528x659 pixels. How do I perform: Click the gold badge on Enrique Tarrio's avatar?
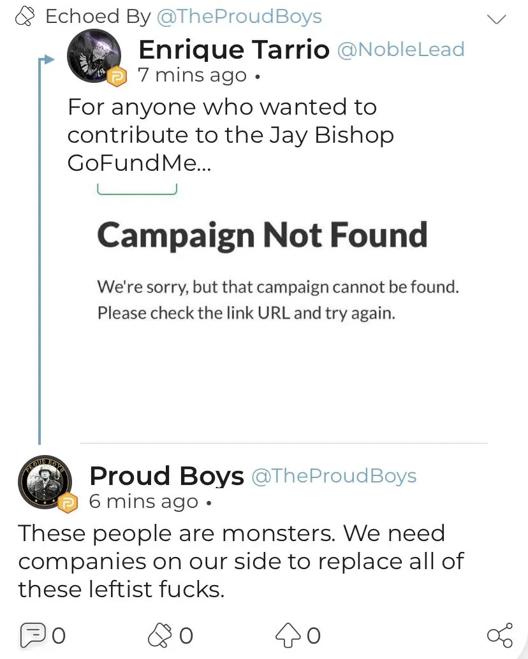point(118,77)
